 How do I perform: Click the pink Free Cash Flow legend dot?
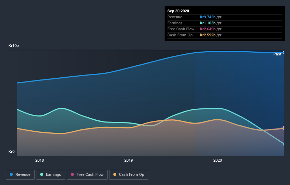pos(72,174)
